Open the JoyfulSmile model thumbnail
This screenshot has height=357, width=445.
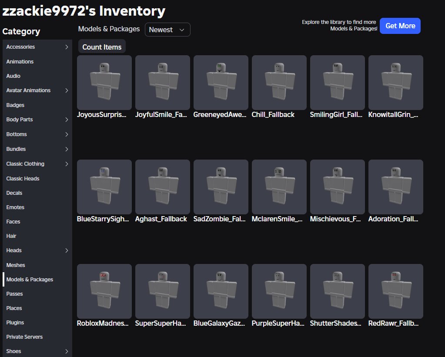pyautogui.click(x=163, y=83)
